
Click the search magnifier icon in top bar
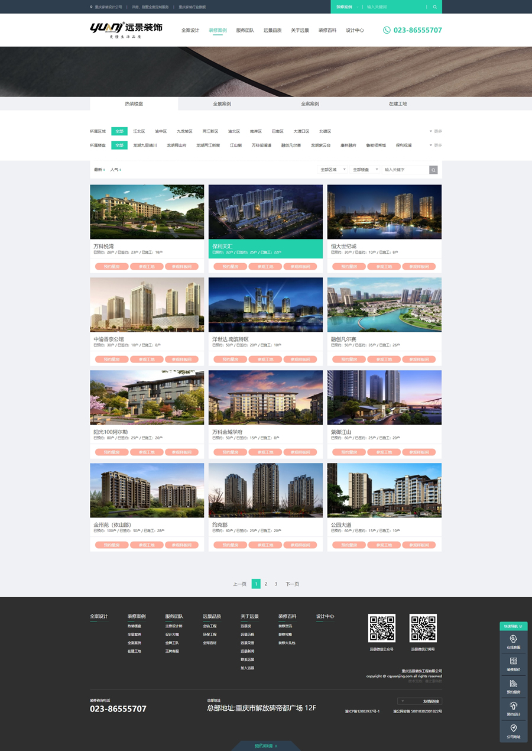pyautogui.click(x=435, y=7)
